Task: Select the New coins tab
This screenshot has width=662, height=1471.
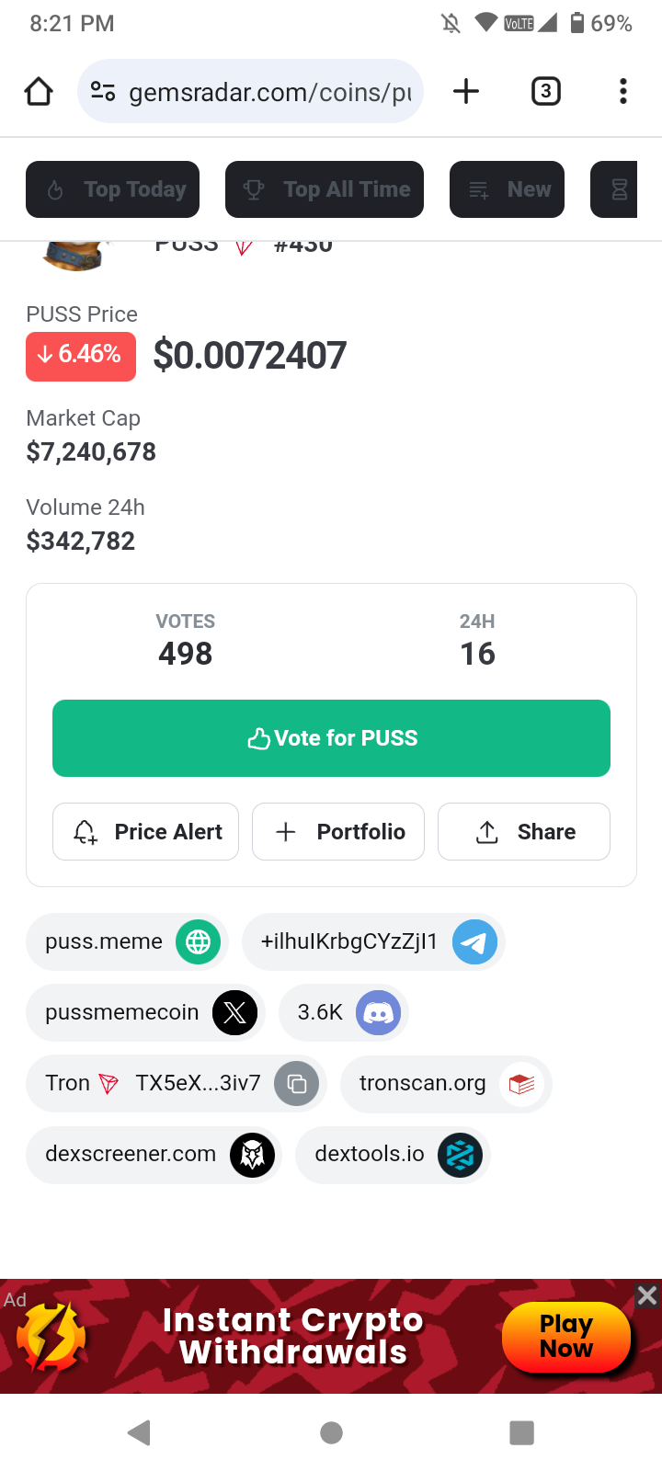Action: point(508,189)
